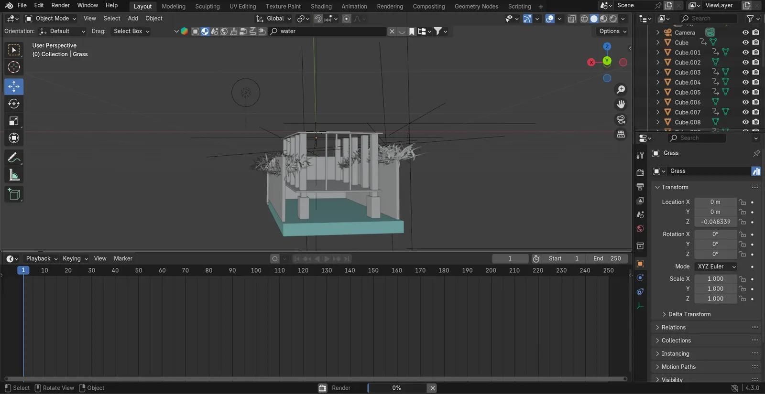Toggle proportional editing button
The width and height of the screenshot is (765, 394).
(347, 19)
